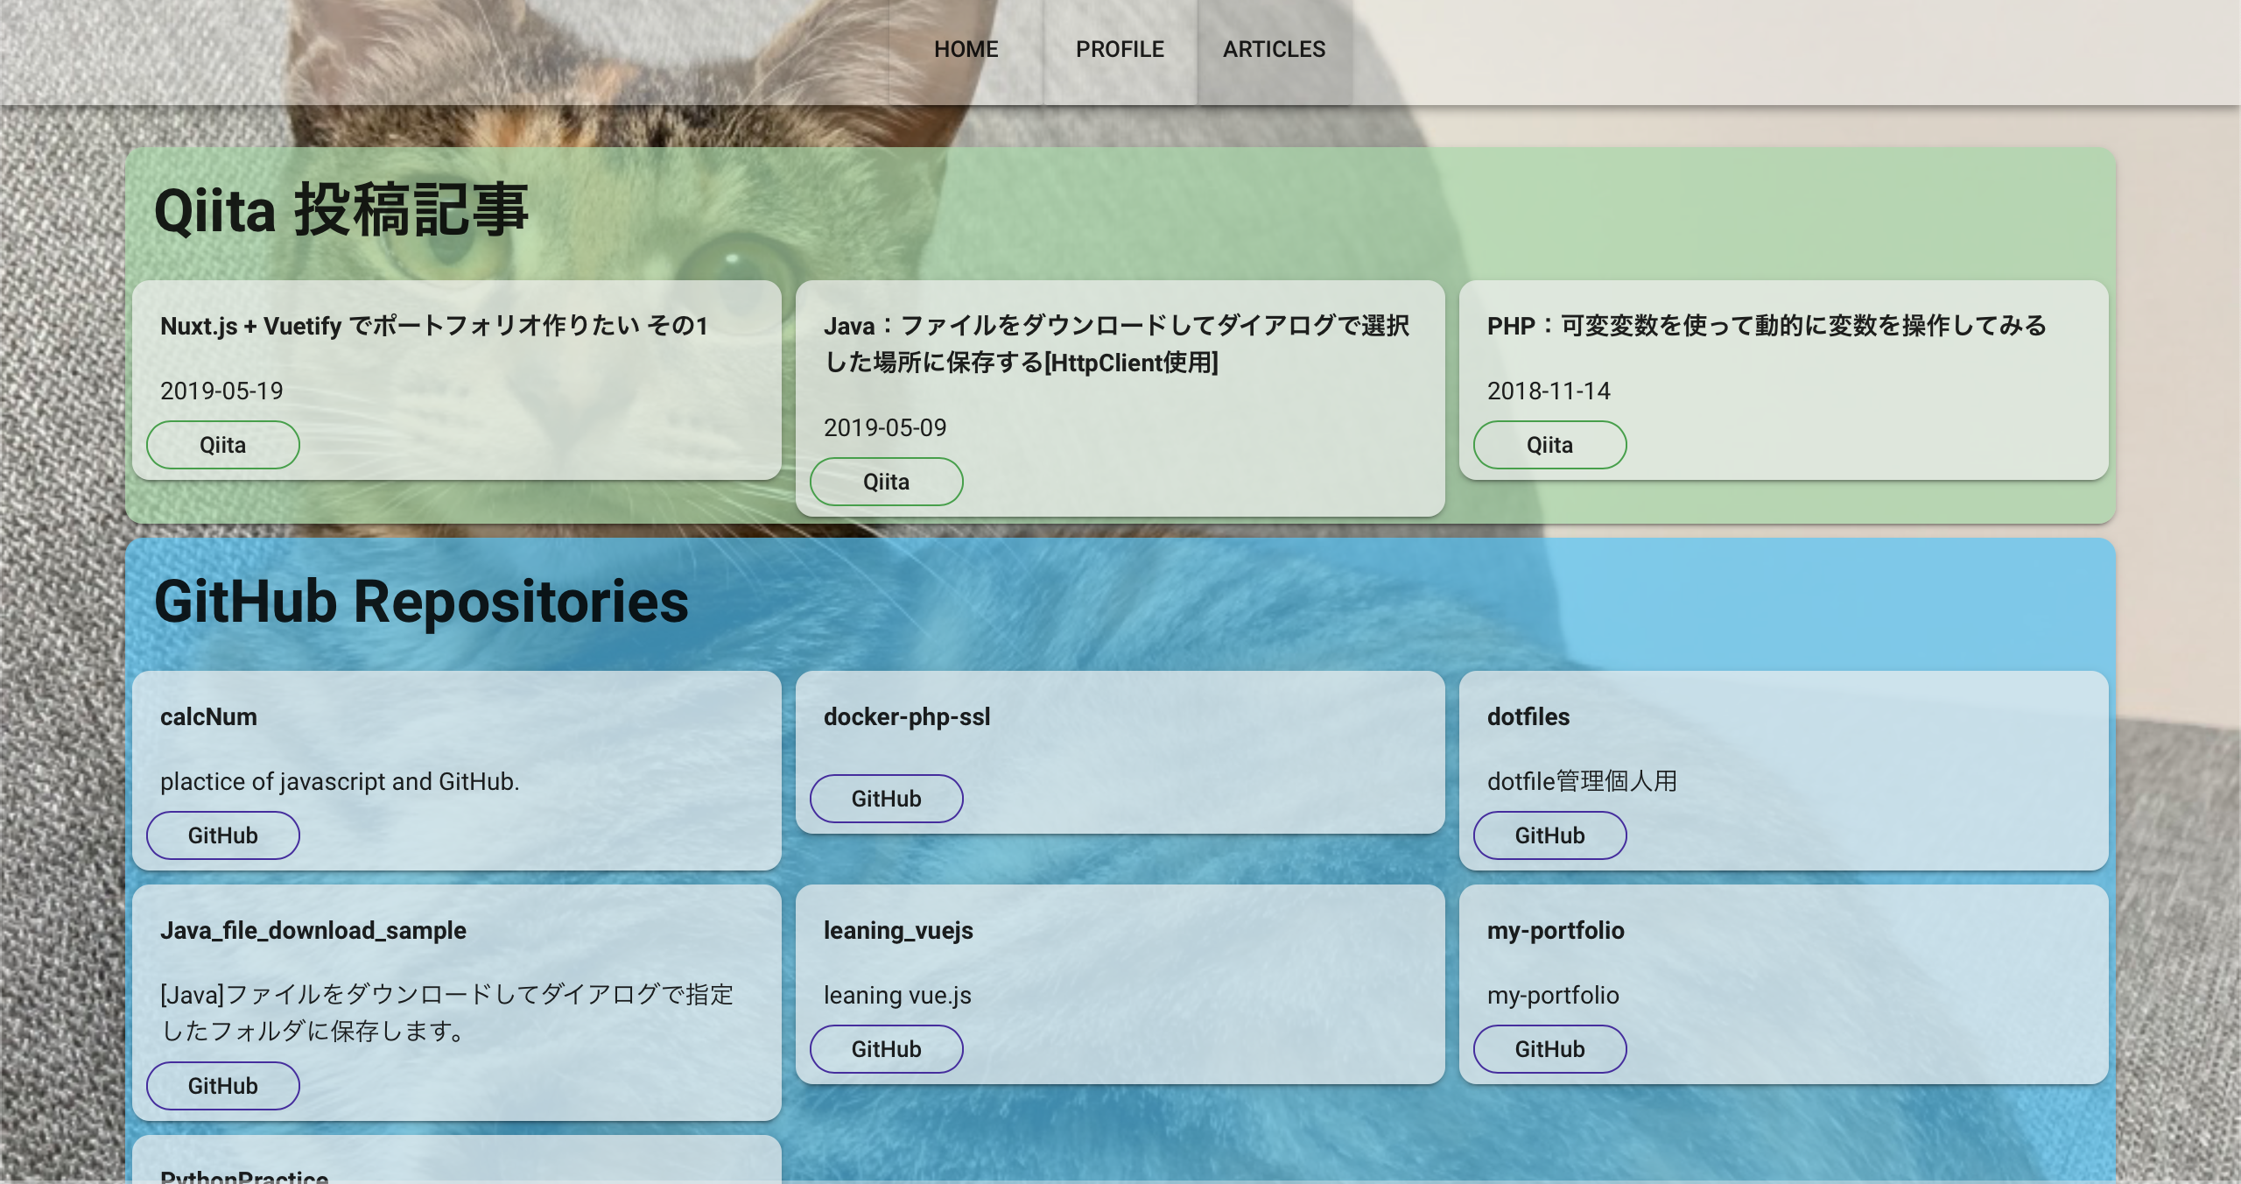2241x1184 pixels.
Task: Click the PythonPractice repository name
Action: click(x=244, y=1176)
